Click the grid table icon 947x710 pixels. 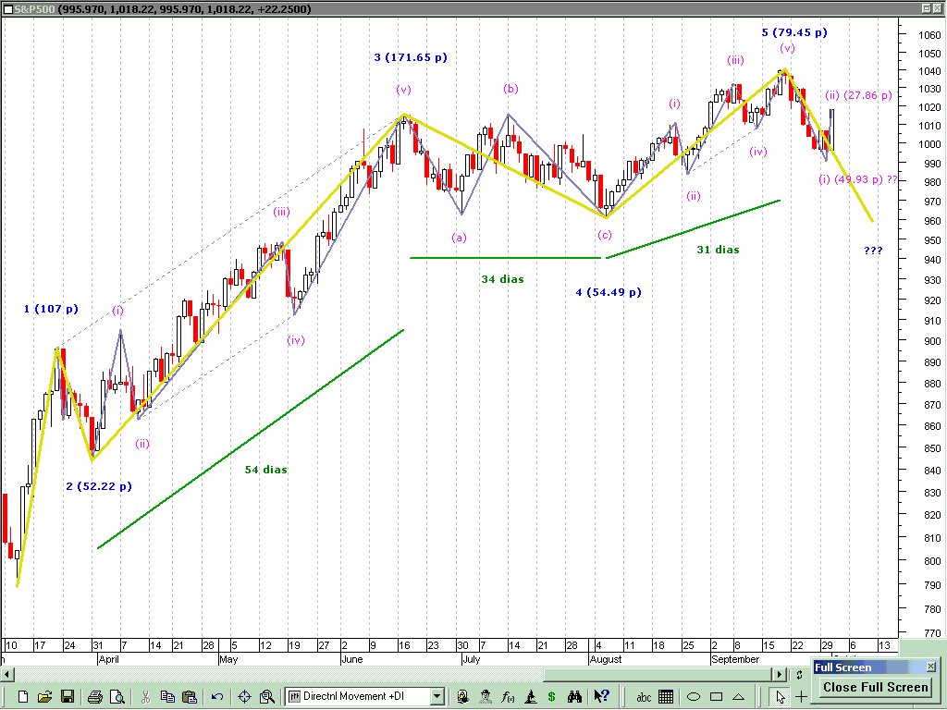click(666, 697)
